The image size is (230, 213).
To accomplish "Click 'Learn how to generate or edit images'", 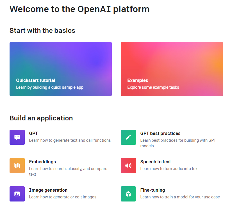I will tap(63, 197).
